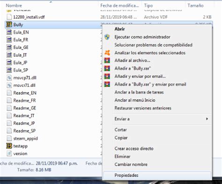The width and height of the screenshot is (222, 184).
Task: Click the Avast antivirus scan icon
Action: coord(107,53)
